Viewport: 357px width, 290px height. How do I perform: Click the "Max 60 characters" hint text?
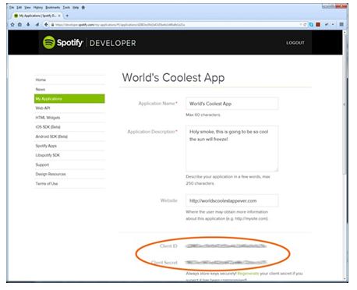pos(203,115)
